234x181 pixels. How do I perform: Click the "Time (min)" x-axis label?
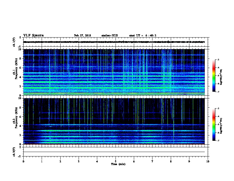tap(118, 164)
